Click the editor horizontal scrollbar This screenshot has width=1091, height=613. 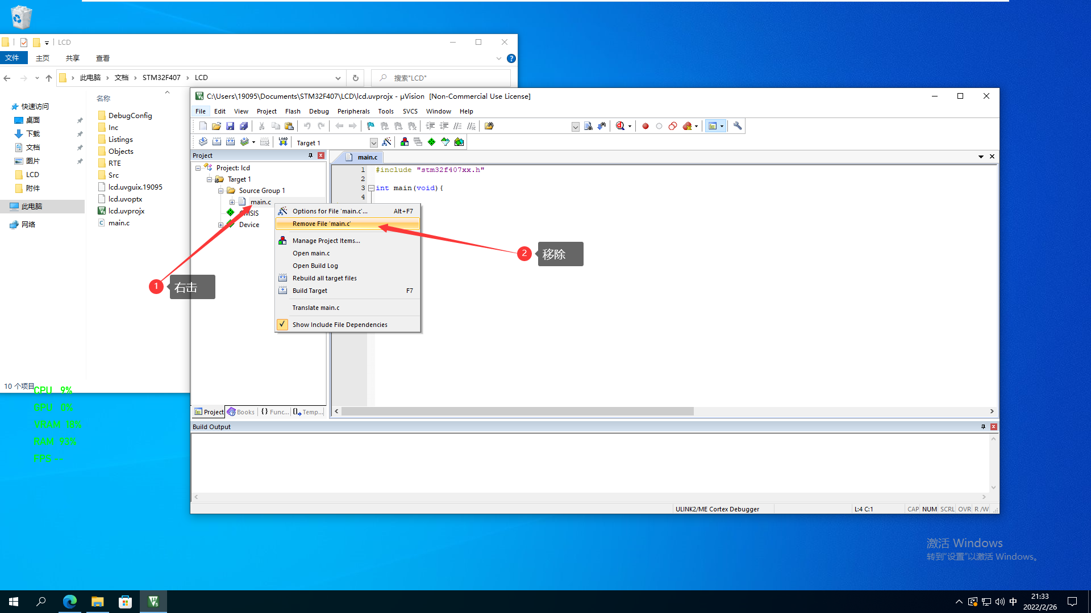point(517,412)
